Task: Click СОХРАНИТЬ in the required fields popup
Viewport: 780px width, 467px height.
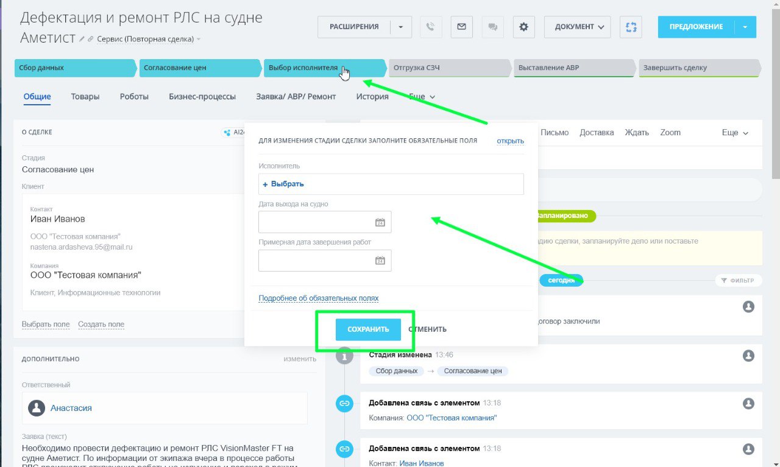Action: click(x=368, y=329)
